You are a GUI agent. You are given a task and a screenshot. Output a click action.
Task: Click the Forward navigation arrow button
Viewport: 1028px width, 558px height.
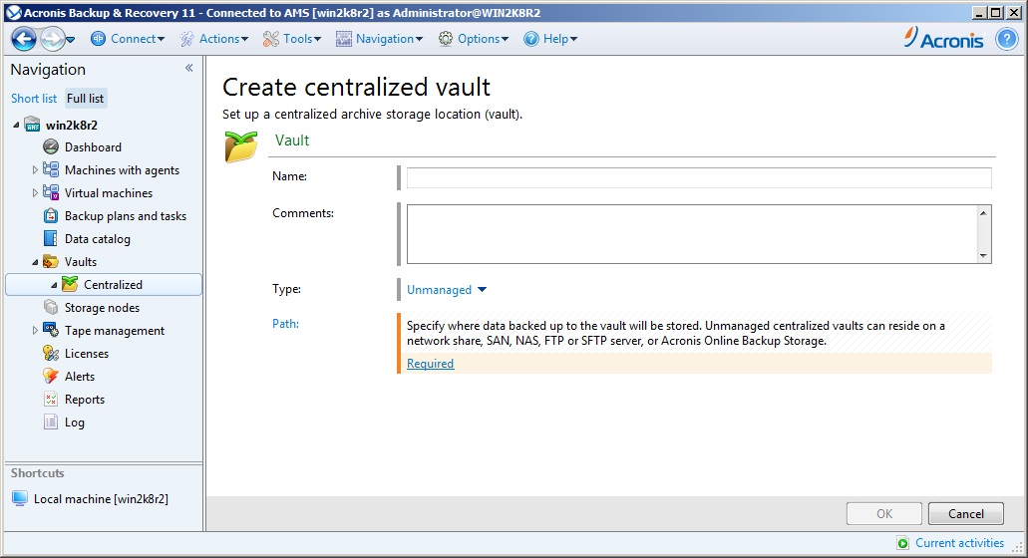coord(52,39)
